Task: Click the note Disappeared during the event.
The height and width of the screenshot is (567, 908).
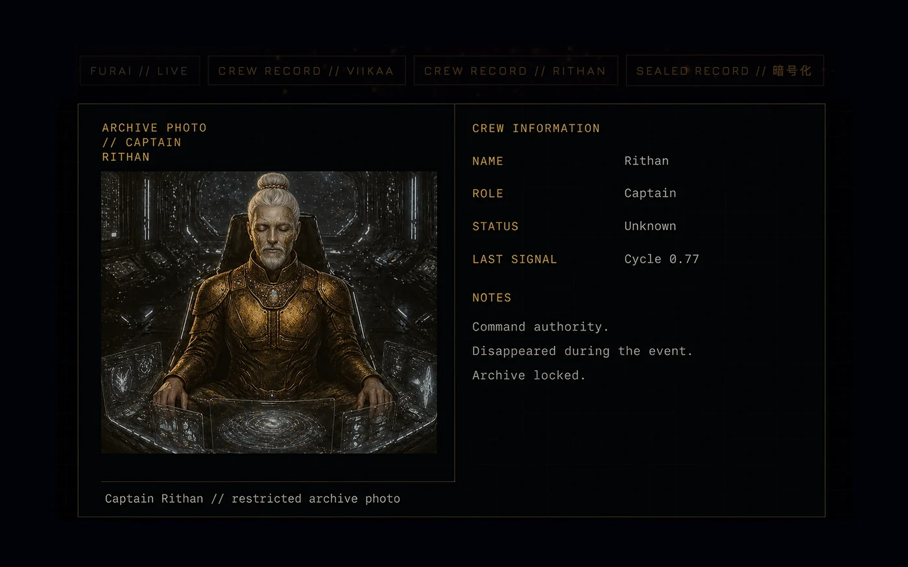Action: [582, 351]
